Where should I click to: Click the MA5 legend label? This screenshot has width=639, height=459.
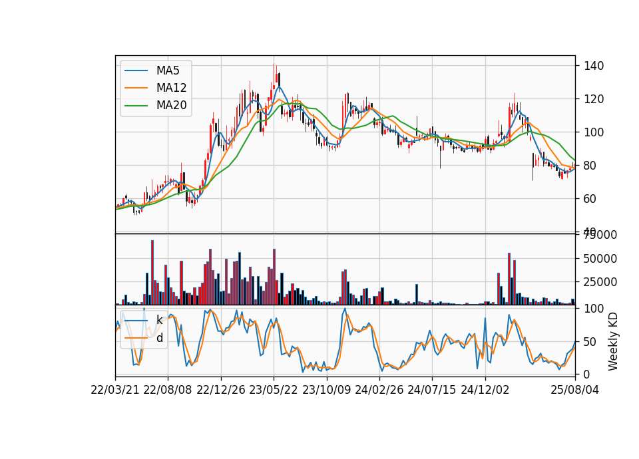[x=168, y=71]
